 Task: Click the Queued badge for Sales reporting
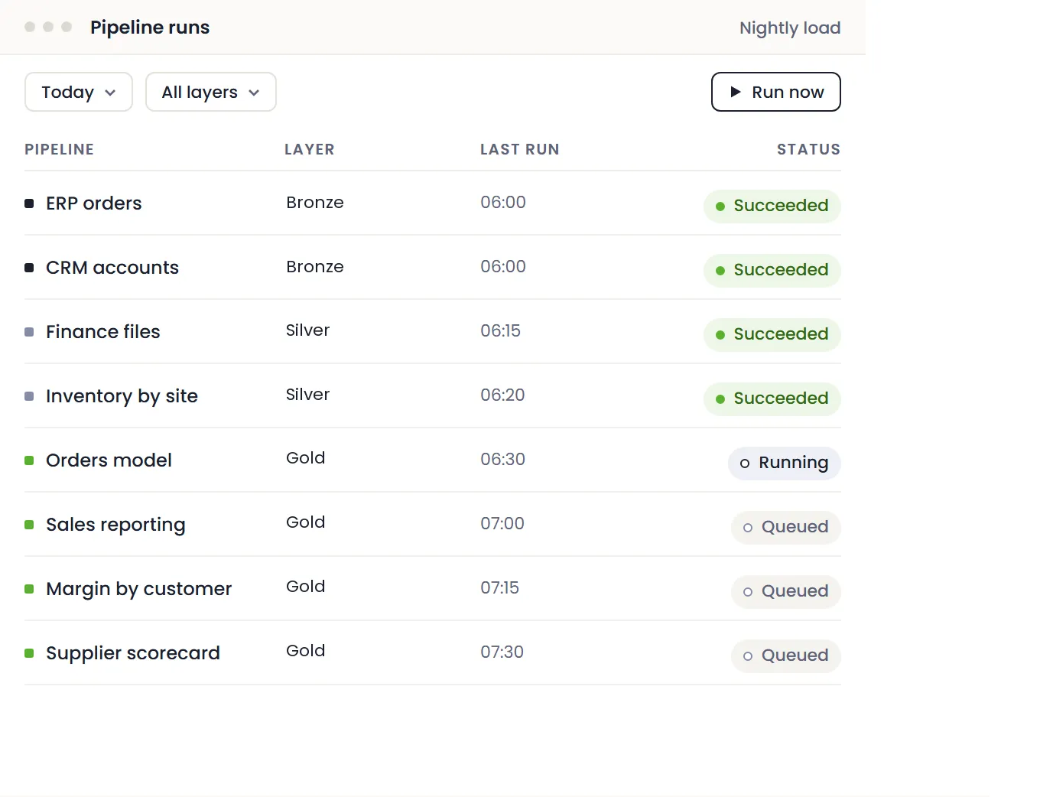point(786,527)
